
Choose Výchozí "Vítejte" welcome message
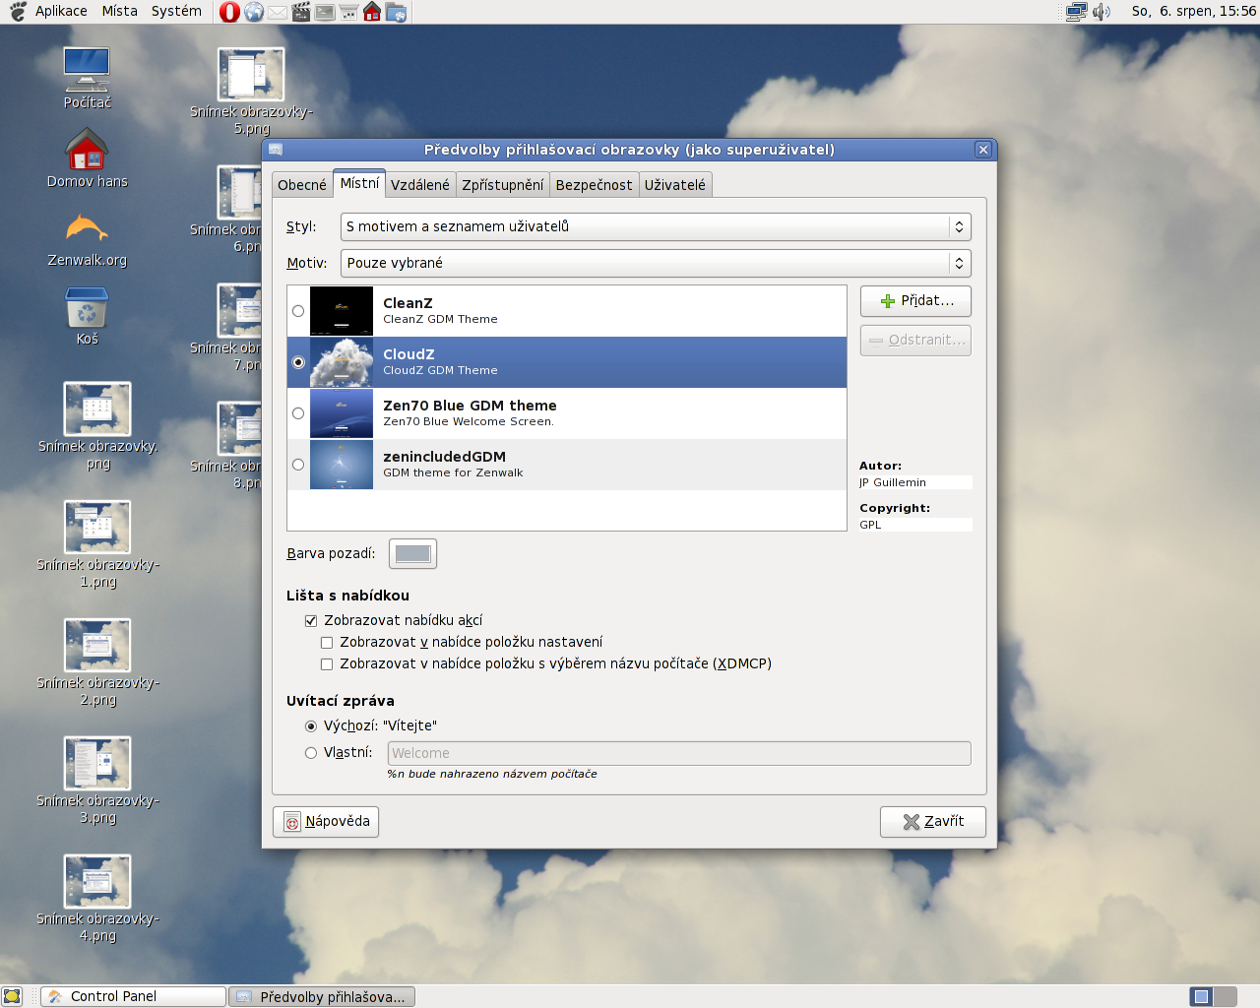[311, 725]
